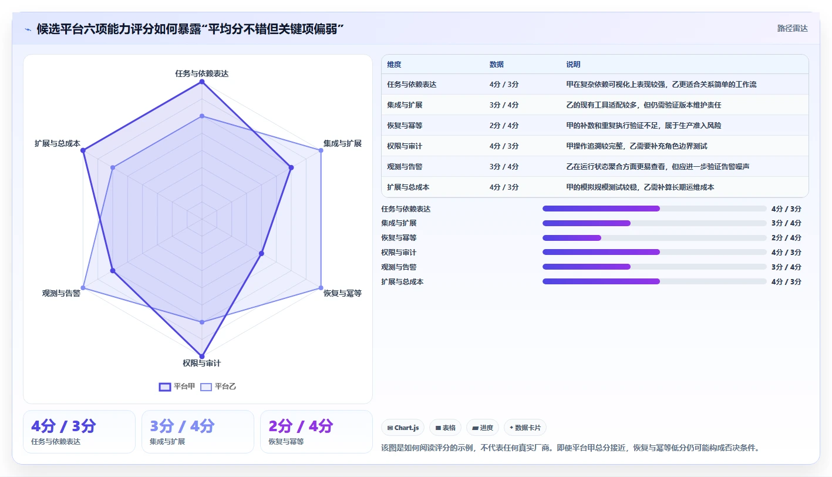This screenshot has width=832, height=477.
Task: Open the 3分 / 4分 集成与扩展 stat card
Action: click(x=198, y=432)
